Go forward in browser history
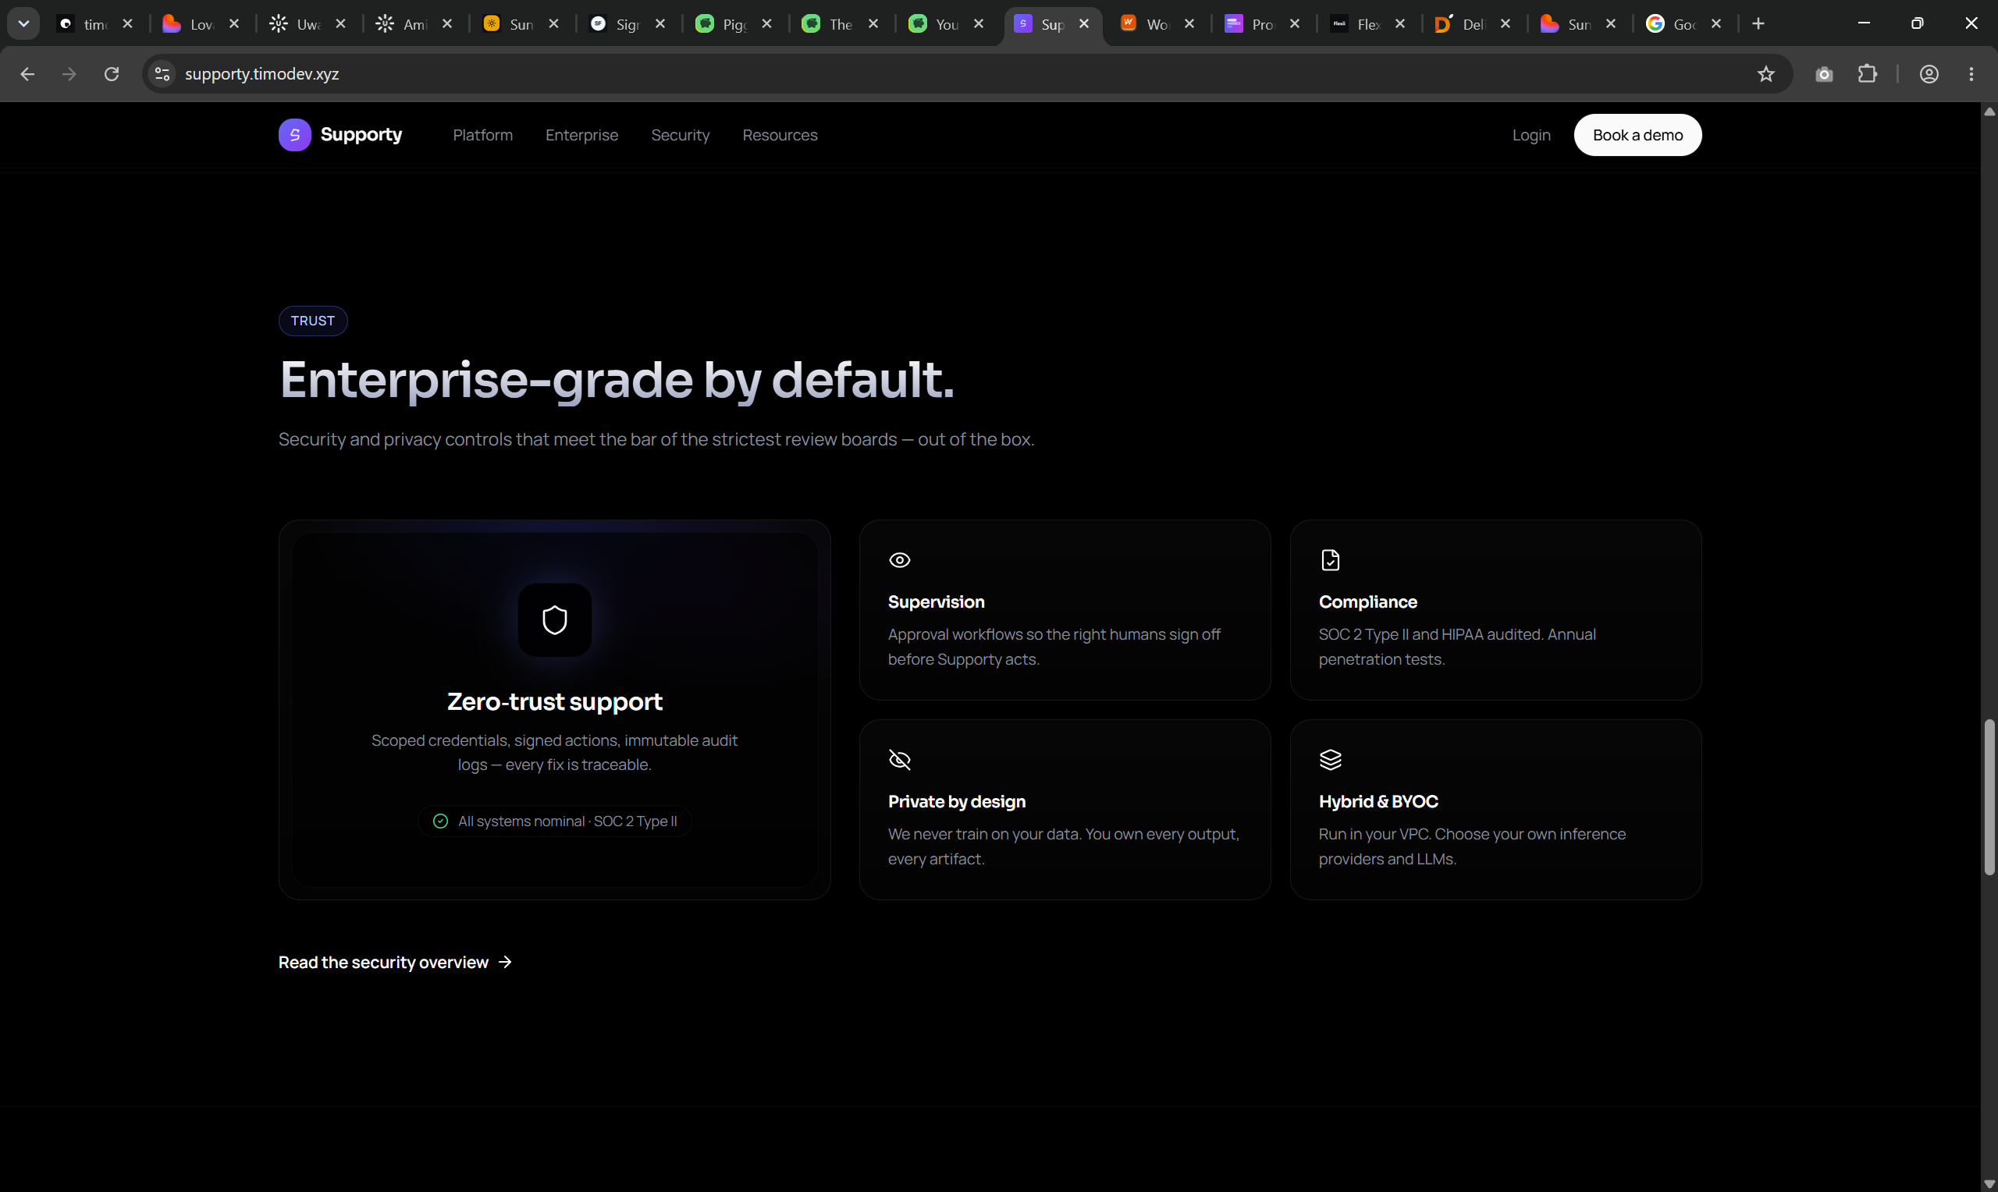 coord(70,74)
